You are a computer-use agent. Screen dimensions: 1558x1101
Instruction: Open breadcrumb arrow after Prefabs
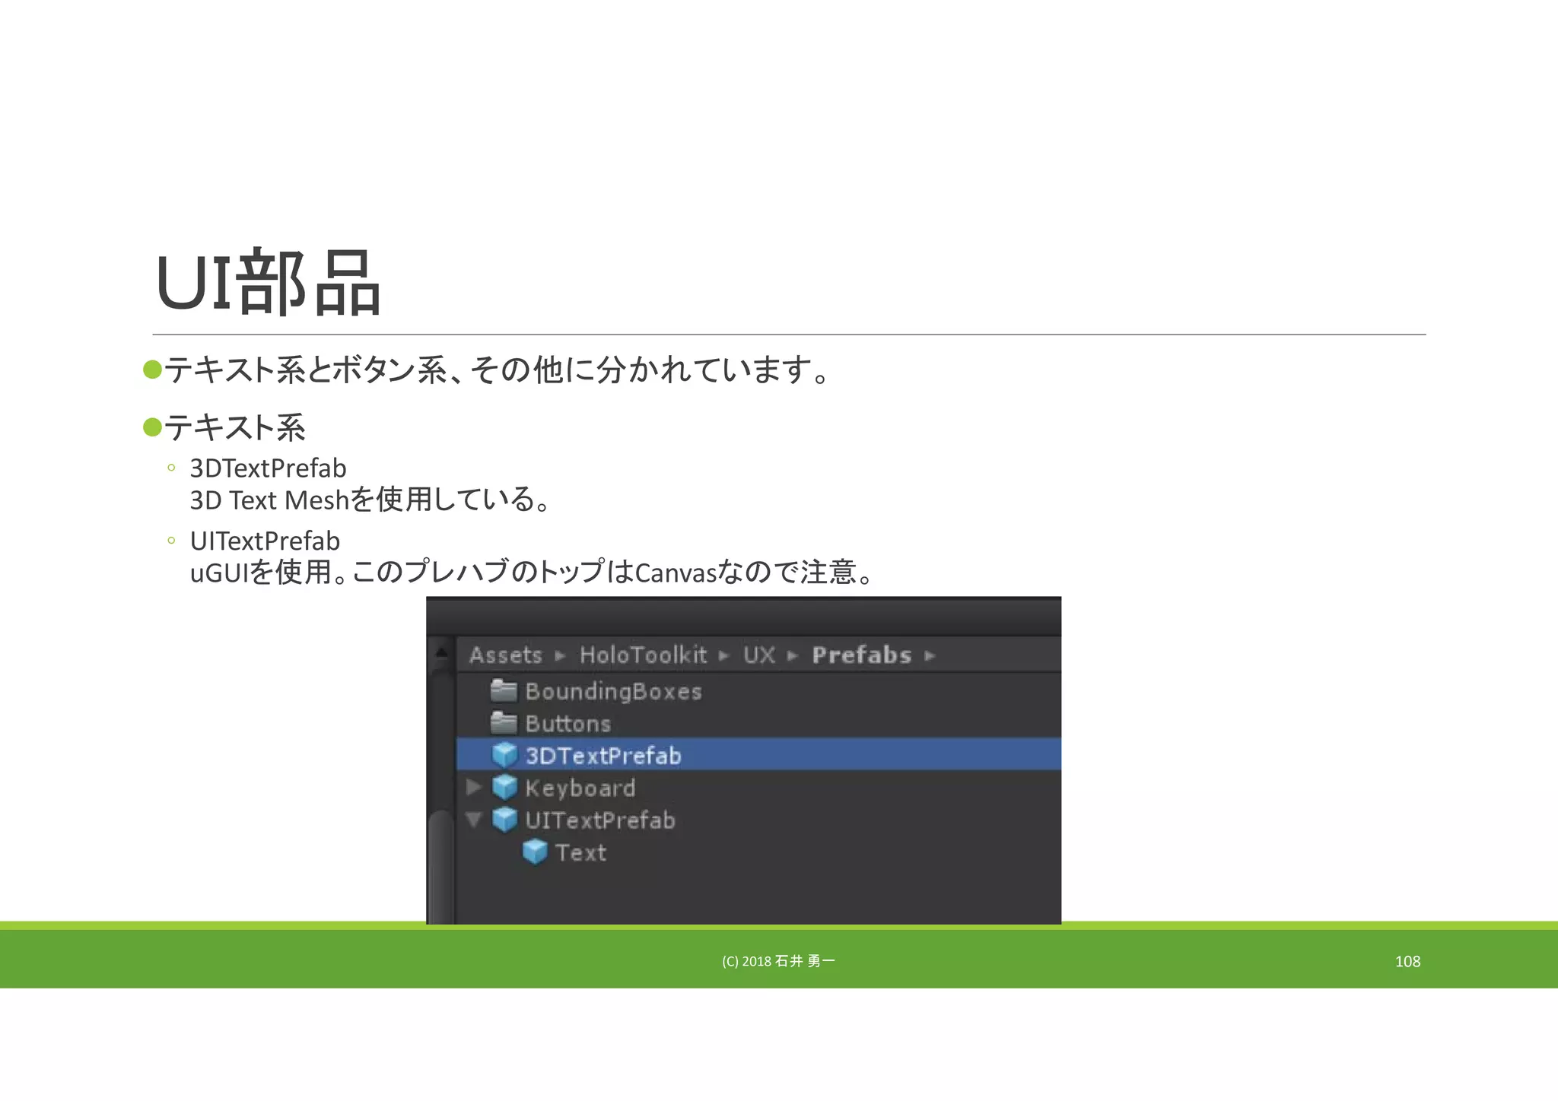click(930, 655)
